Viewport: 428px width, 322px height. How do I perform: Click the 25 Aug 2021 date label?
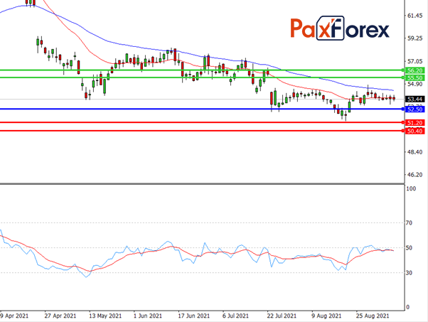click(x=373, y=316)
